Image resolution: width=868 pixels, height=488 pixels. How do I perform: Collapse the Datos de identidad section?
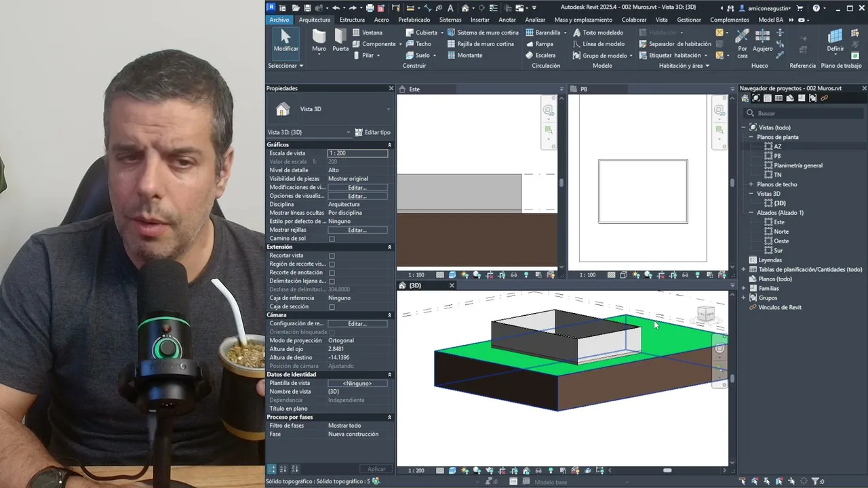coord(389,374)
